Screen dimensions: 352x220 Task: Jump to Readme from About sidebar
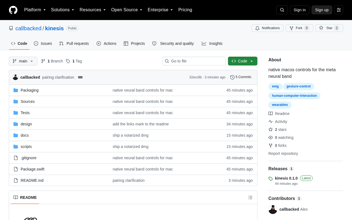pyautogui.click(x=279, y=114)
